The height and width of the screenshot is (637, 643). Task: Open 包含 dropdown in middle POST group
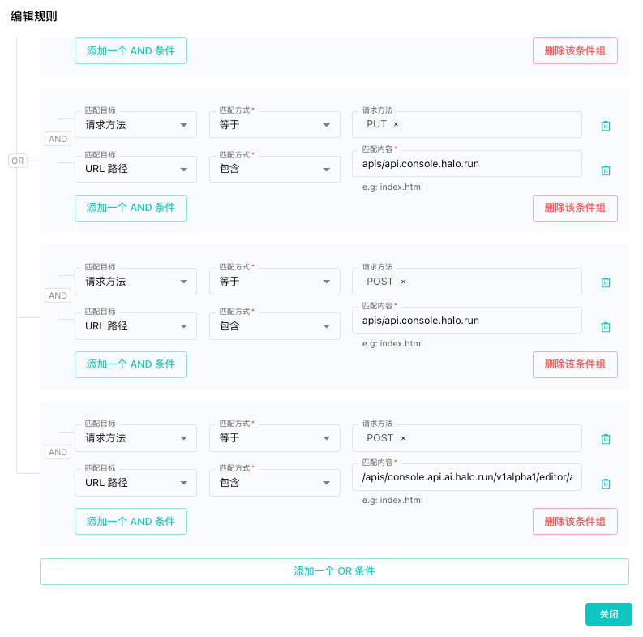(275, 326)
